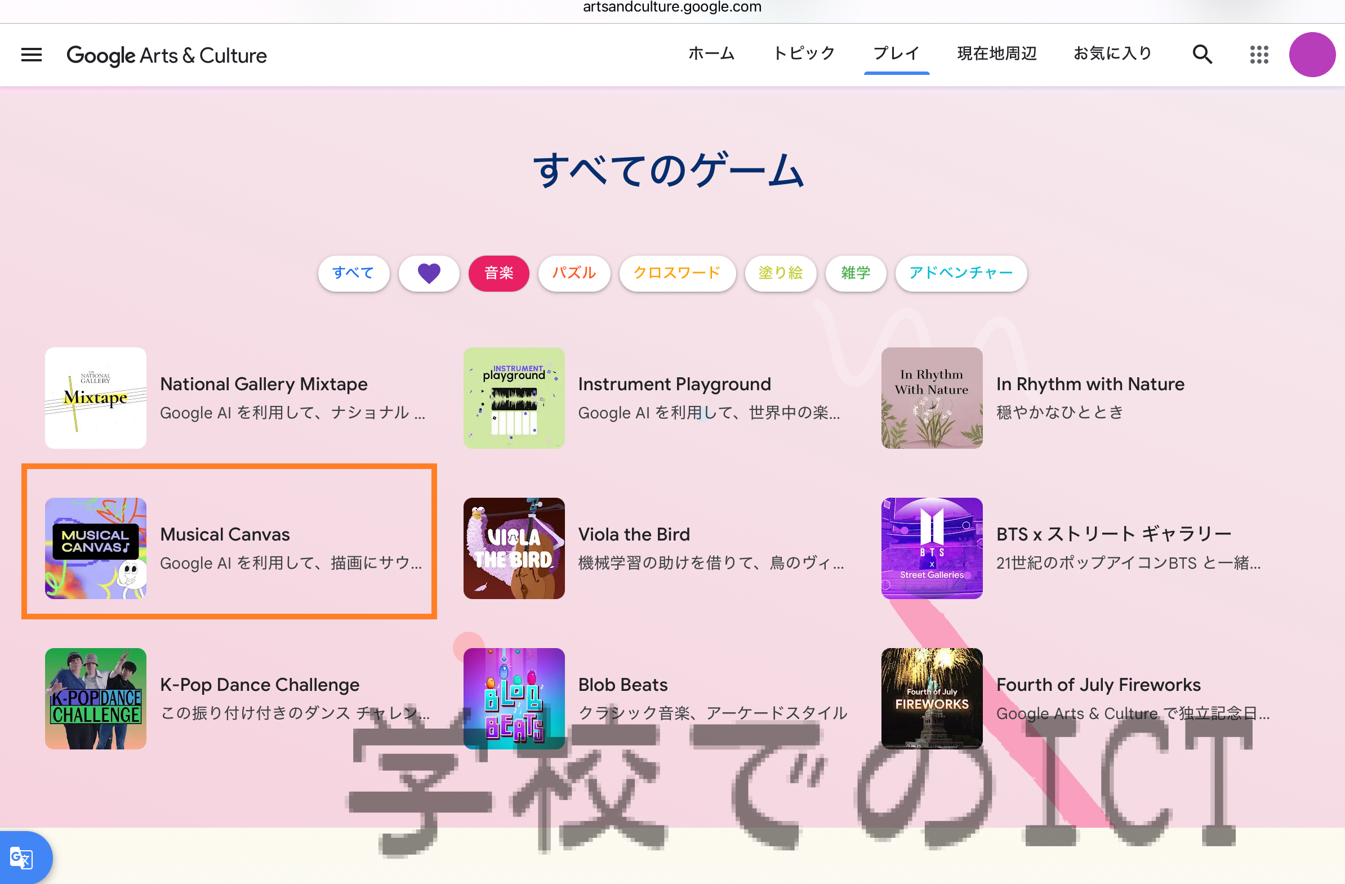Select the プレイ tab
Screen dimensions: 1345x884
click(x=897, y=53)
